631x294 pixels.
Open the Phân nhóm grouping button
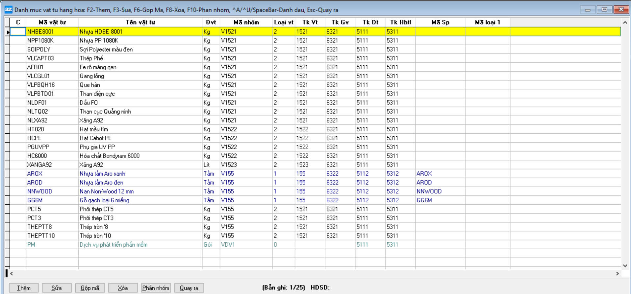pyautogui.click(x=156, y=288)
